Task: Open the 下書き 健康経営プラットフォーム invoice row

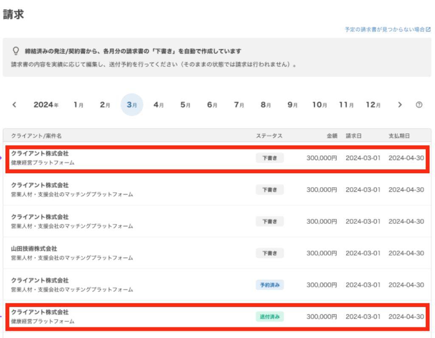Action: 127,158
